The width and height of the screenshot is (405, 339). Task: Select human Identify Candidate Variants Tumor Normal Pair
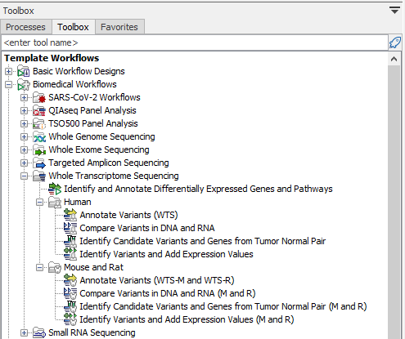(x=203, y=241)
